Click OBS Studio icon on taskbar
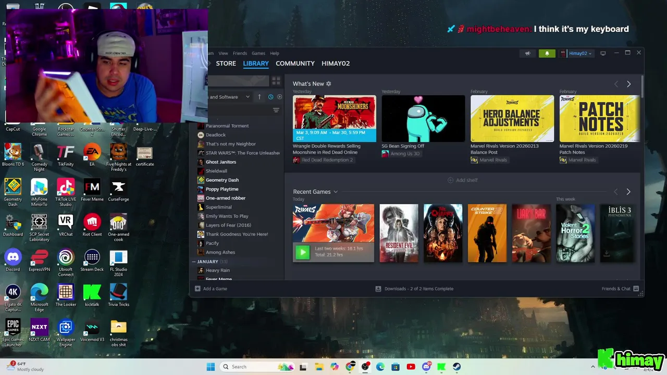The image size is (667, 375). (365, 367)
